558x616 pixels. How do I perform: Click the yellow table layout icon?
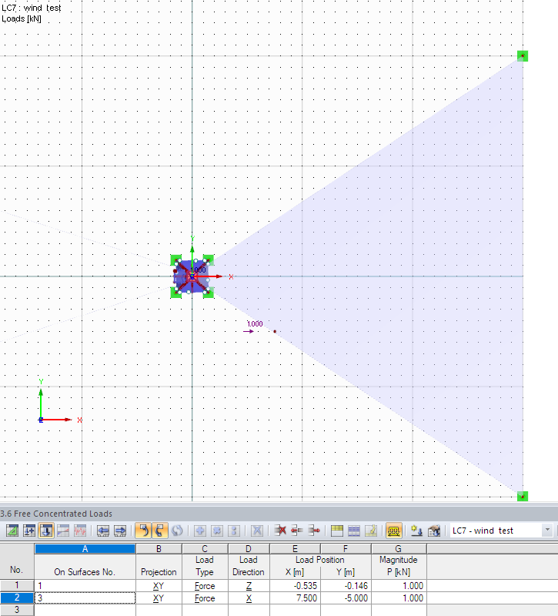coord(337,531)
